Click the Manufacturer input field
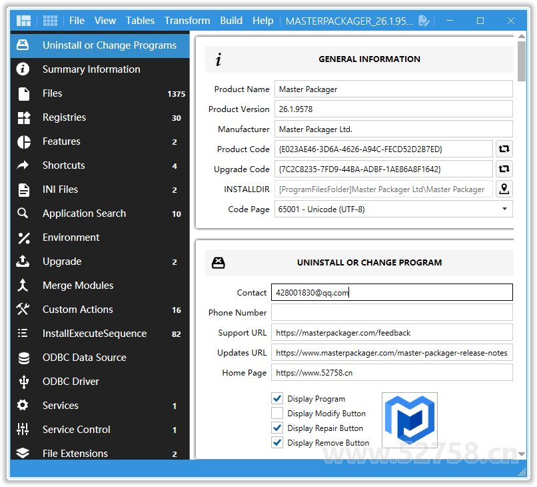Viewport: 537px width, 487px height. [x=394, y=129]
